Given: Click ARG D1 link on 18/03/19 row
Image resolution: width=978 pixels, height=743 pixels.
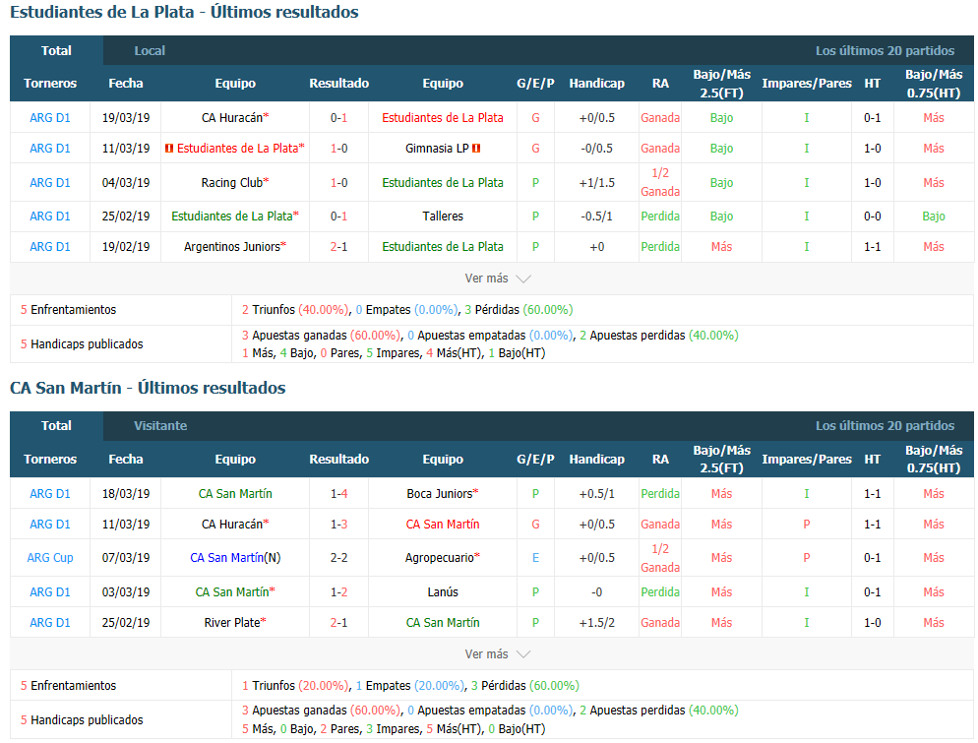Looking at the screenshot, I should pyautogui.click(x=50, y=493).
